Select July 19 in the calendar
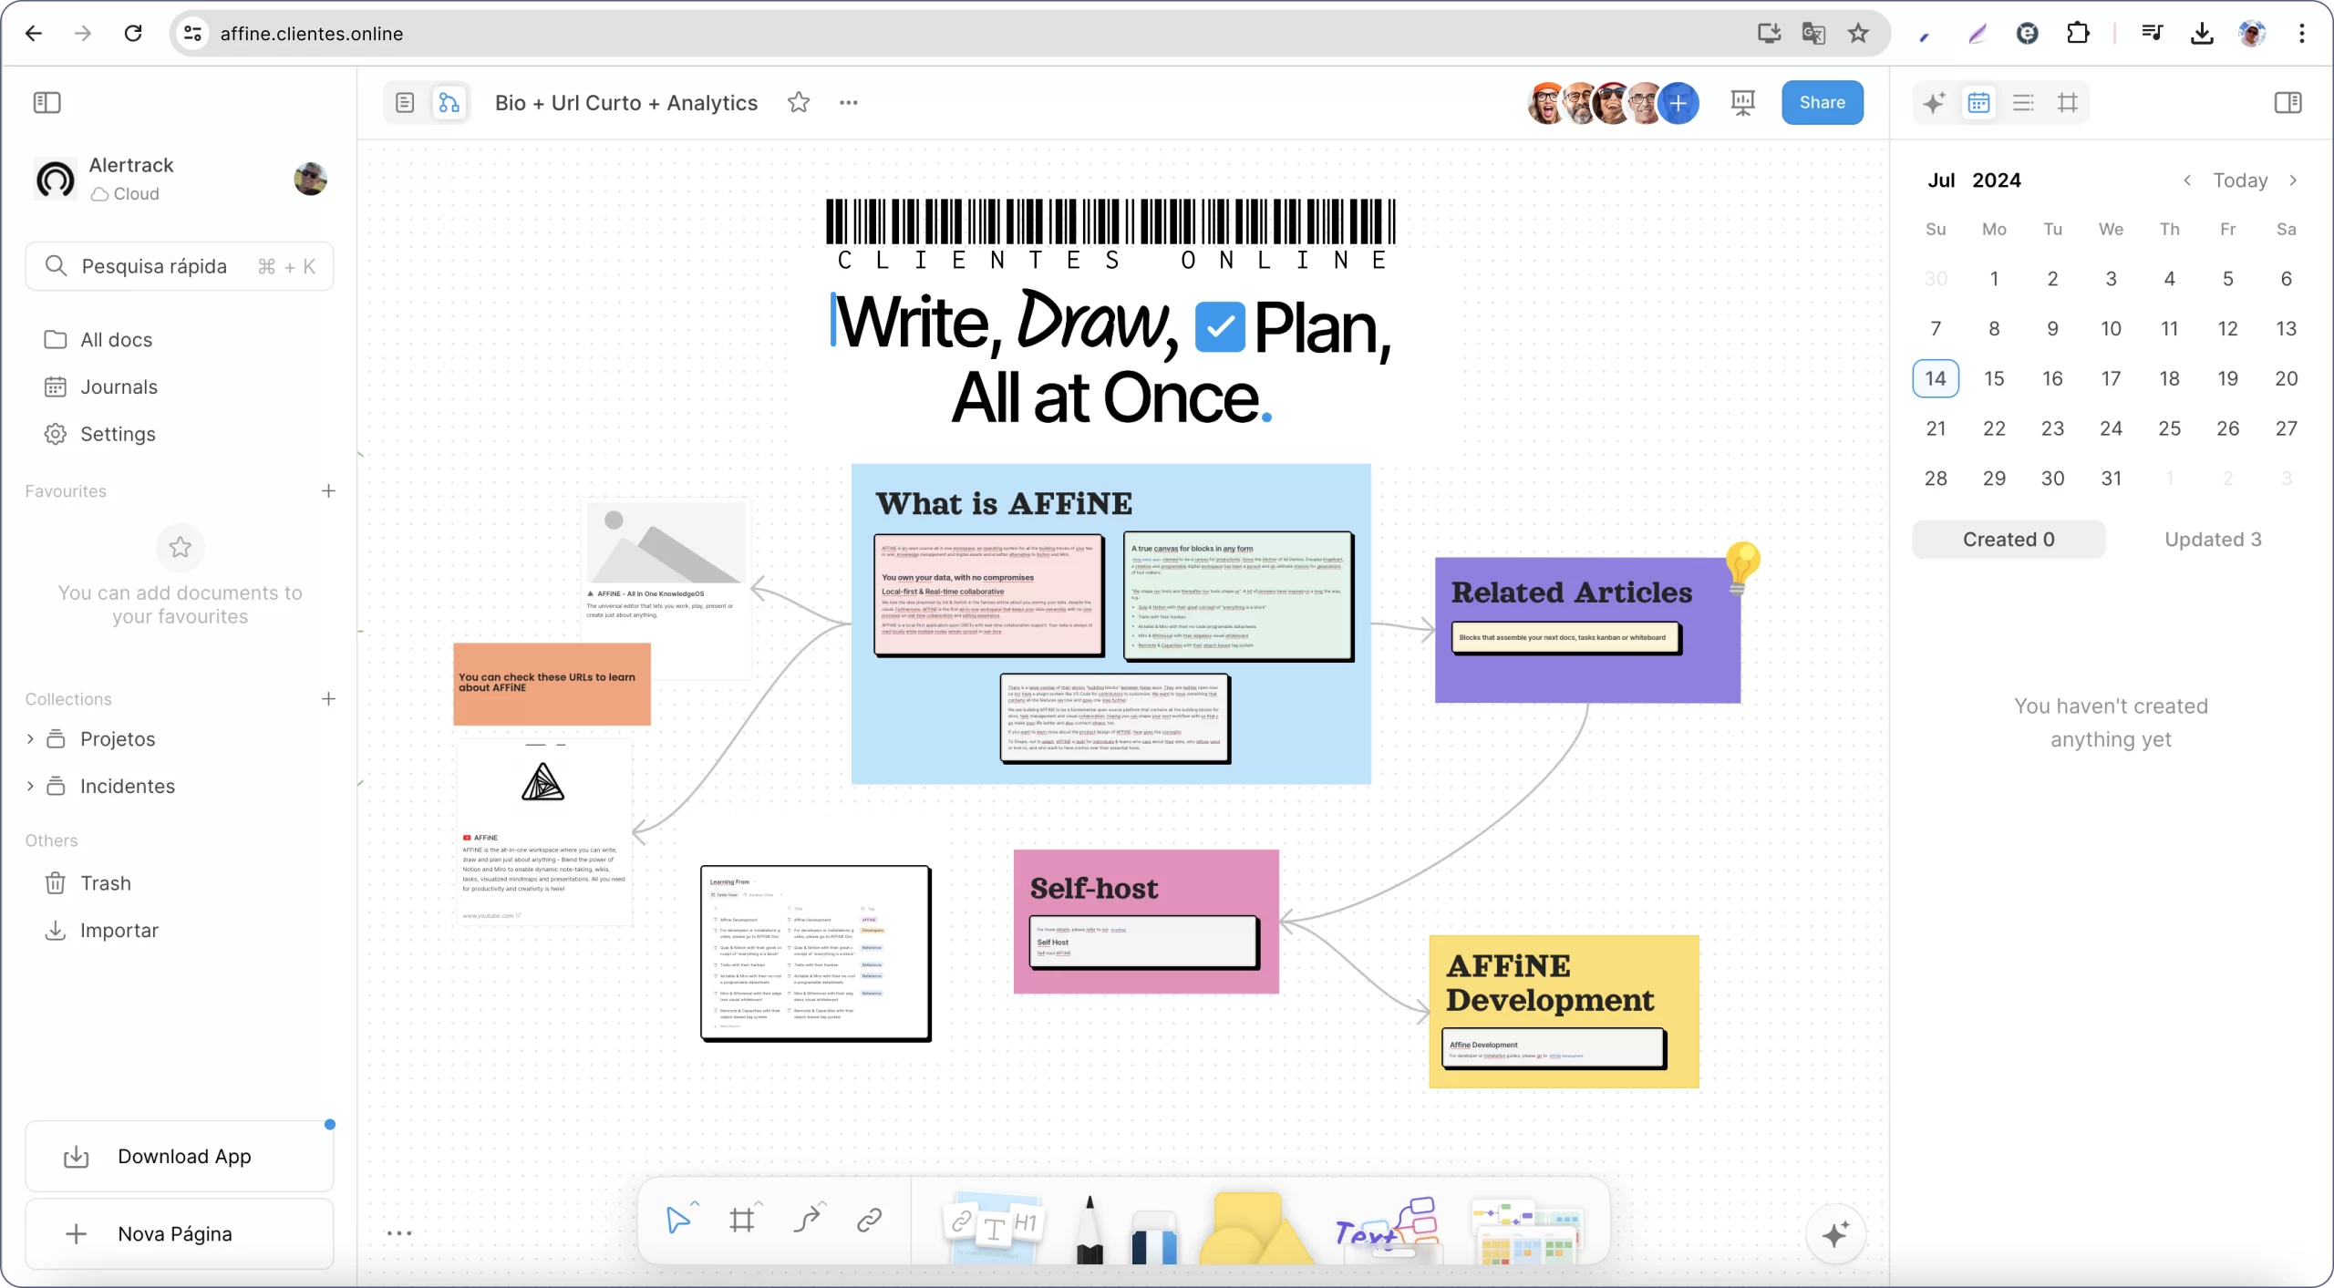 click(2227, 378)
